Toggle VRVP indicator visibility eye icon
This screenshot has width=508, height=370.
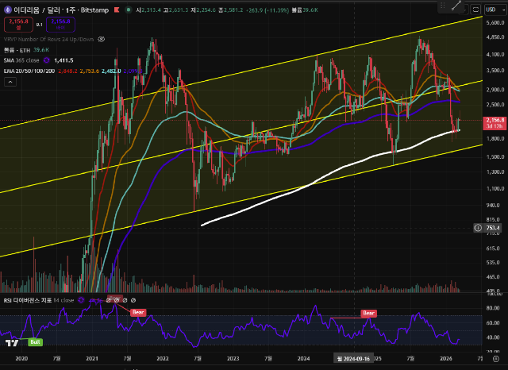(x=101, y=39)
